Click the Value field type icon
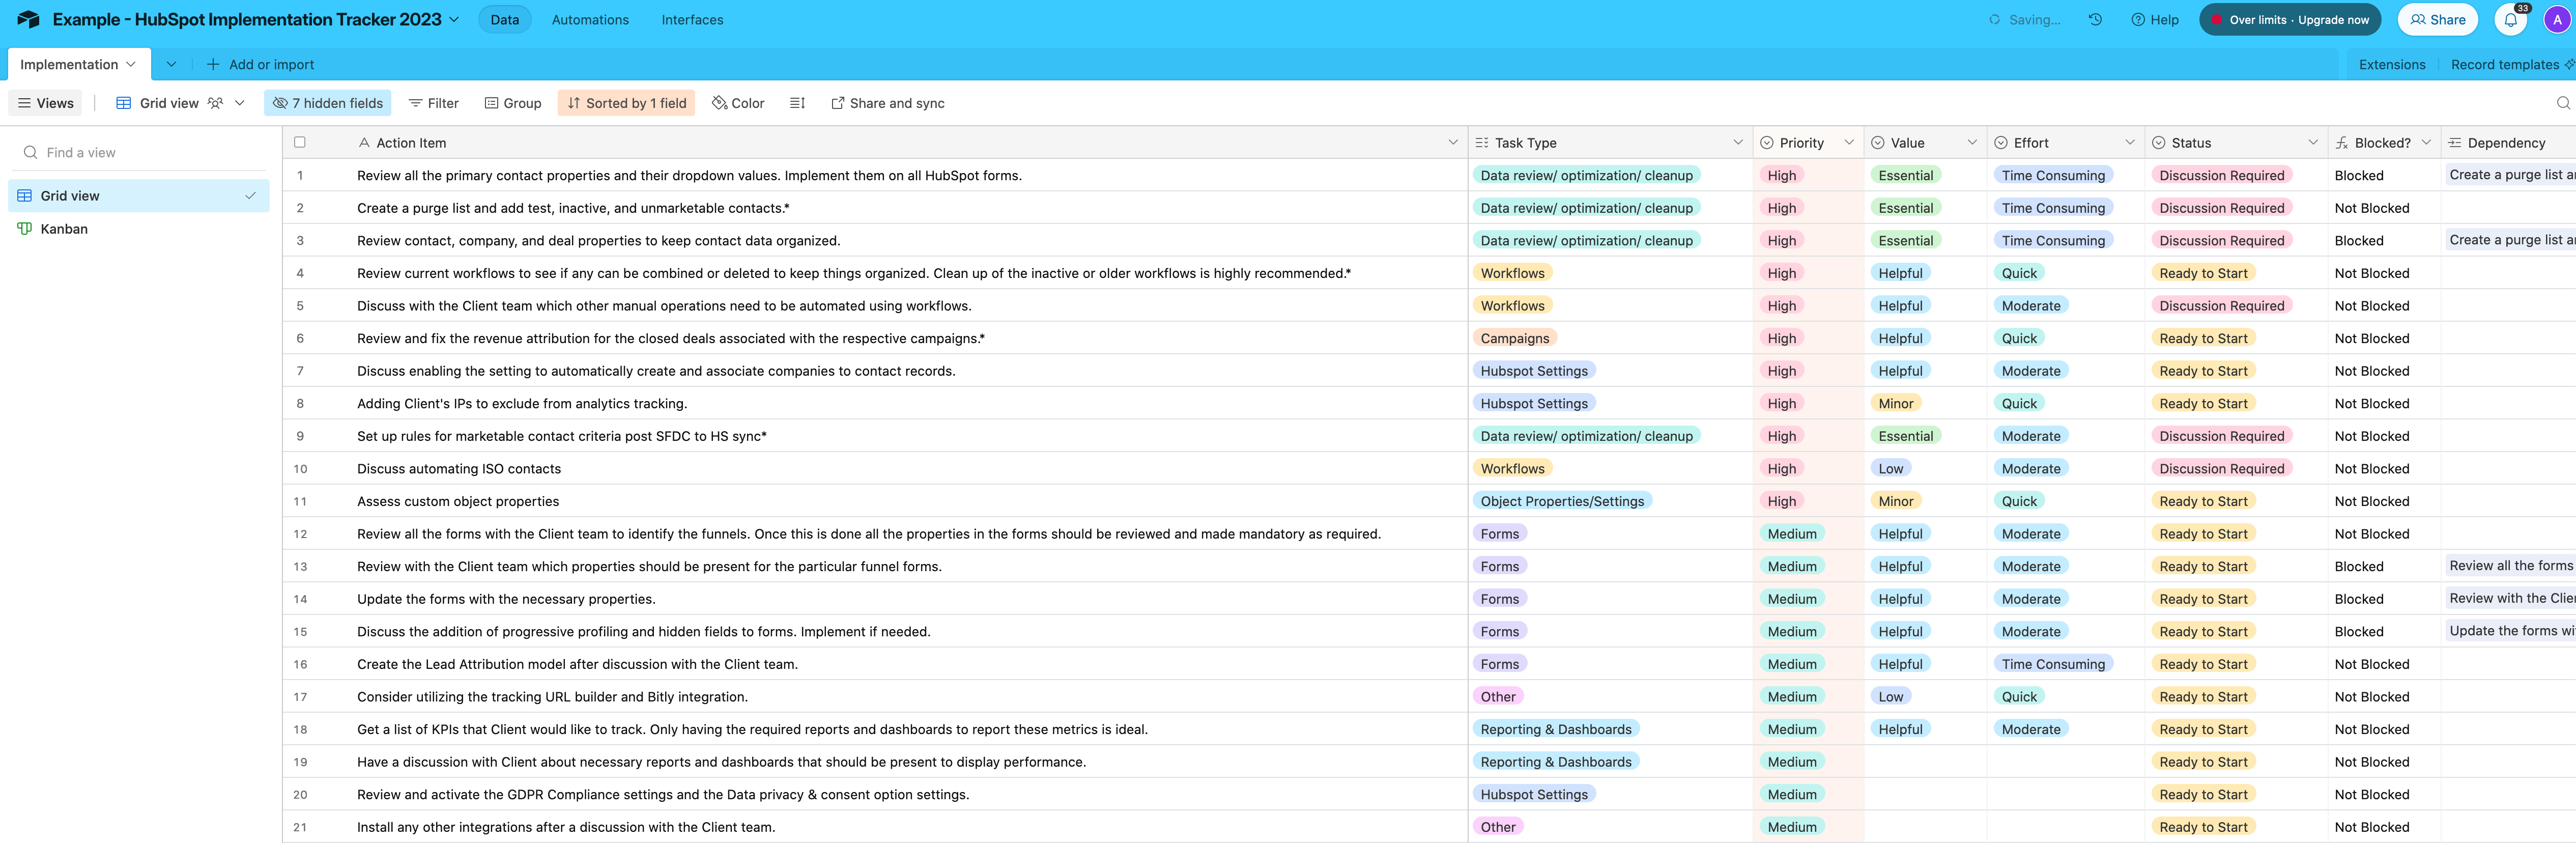 (1878, 143)
